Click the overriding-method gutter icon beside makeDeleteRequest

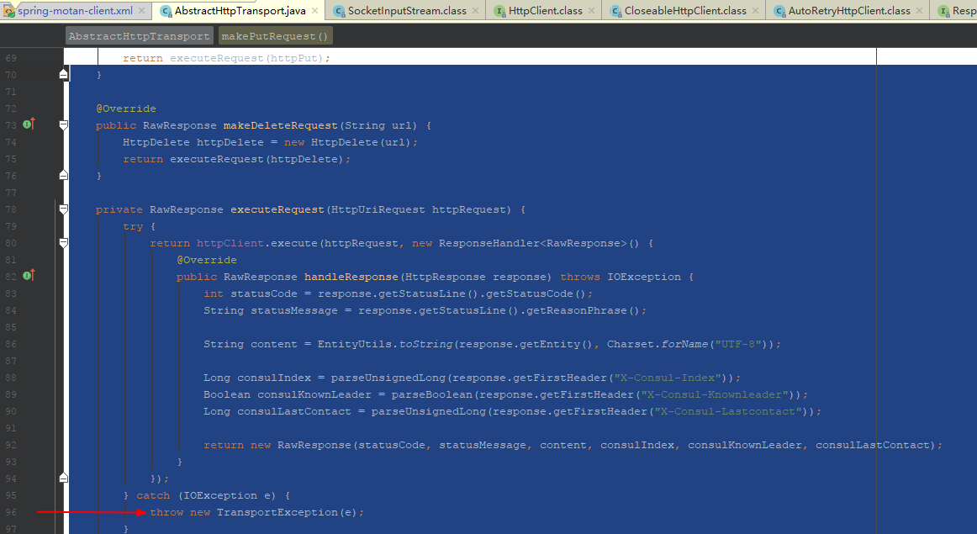28,124
